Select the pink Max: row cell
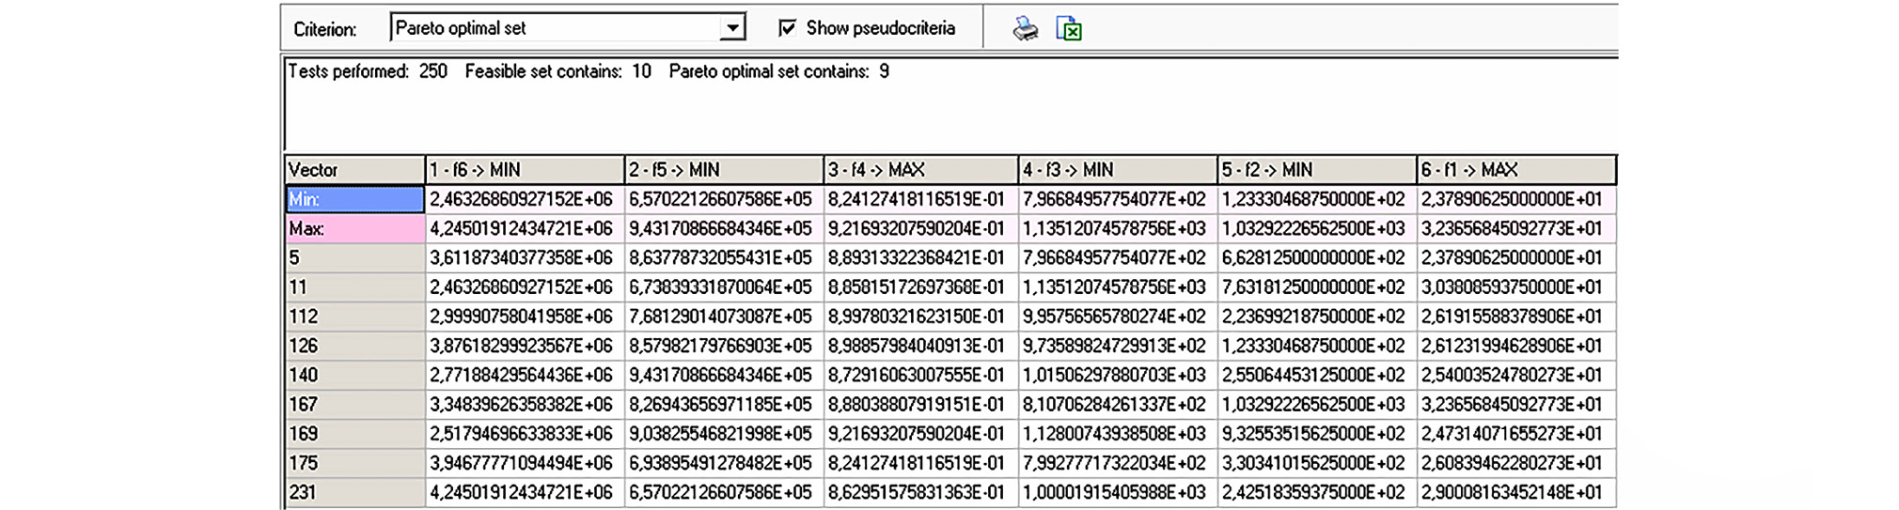 click(354, 228)
